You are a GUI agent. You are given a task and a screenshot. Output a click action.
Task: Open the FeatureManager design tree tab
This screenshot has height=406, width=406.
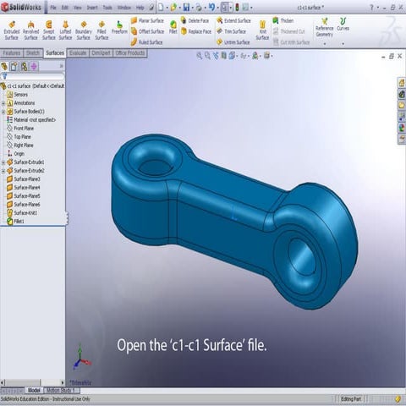tap(4, 66)
